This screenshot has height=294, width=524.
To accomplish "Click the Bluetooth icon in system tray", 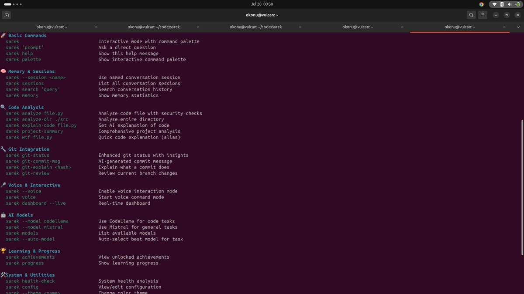I will point(502,4).
